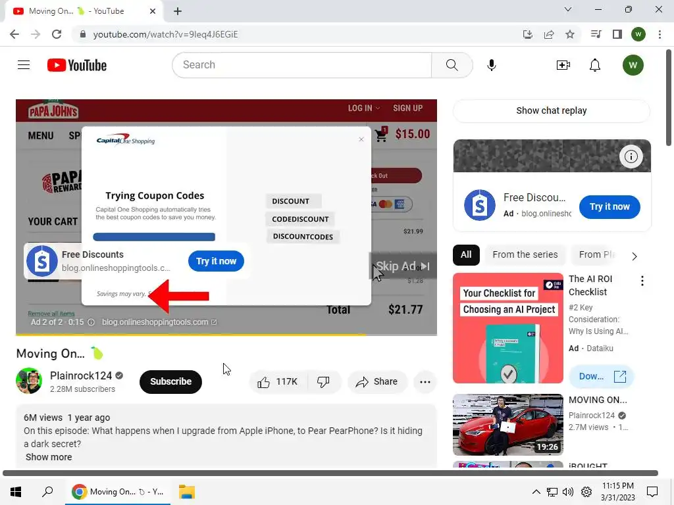Viewport: 674px width, 505px height.
Task: Open a new browser tab
Action: 178,11
